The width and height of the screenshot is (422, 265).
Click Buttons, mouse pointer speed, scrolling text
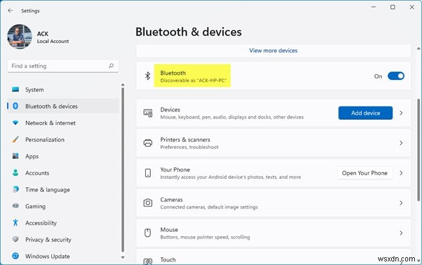tap(205, 237)
